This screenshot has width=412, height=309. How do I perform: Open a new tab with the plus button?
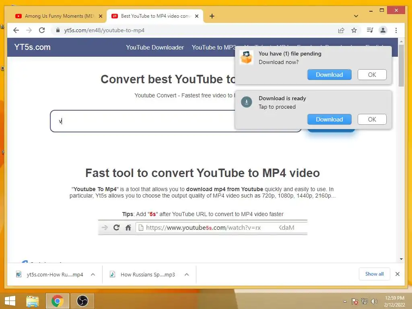pos(212,16)
